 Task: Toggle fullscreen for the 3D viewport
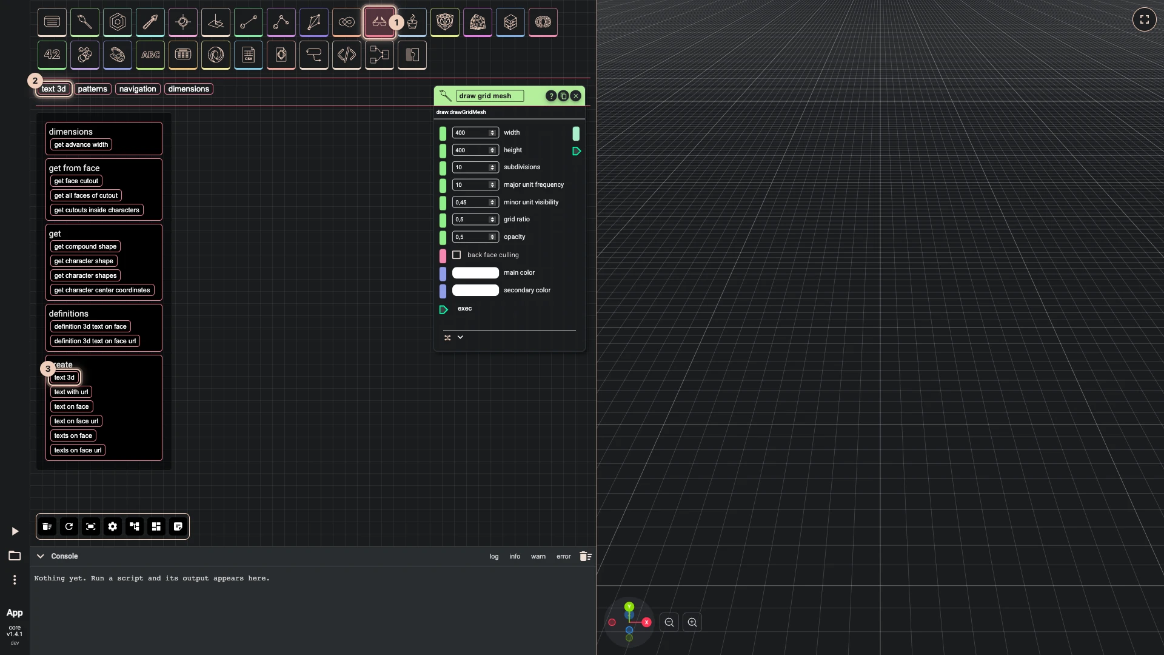(x=1145, y=19)
